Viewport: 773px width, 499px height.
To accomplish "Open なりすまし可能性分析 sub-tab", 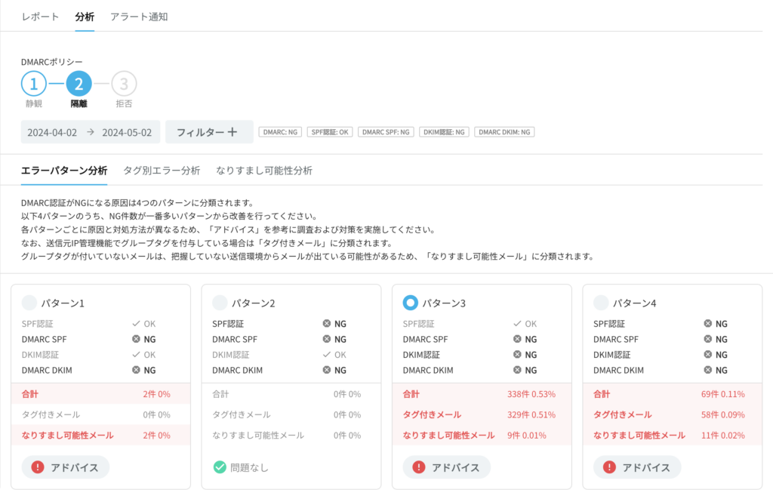I will tap(264, 171).
